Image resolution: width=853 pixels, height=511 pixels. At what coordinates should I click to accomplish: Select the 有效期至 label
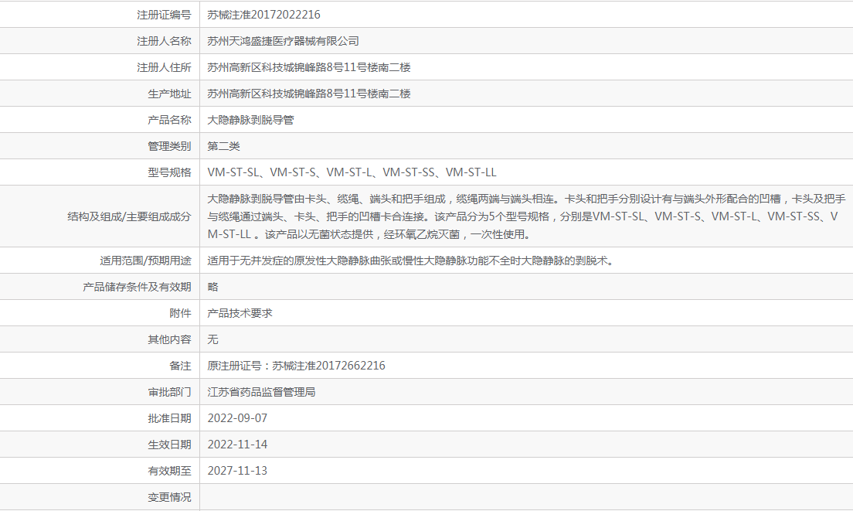pyautogui.click(x=169, y=471)
